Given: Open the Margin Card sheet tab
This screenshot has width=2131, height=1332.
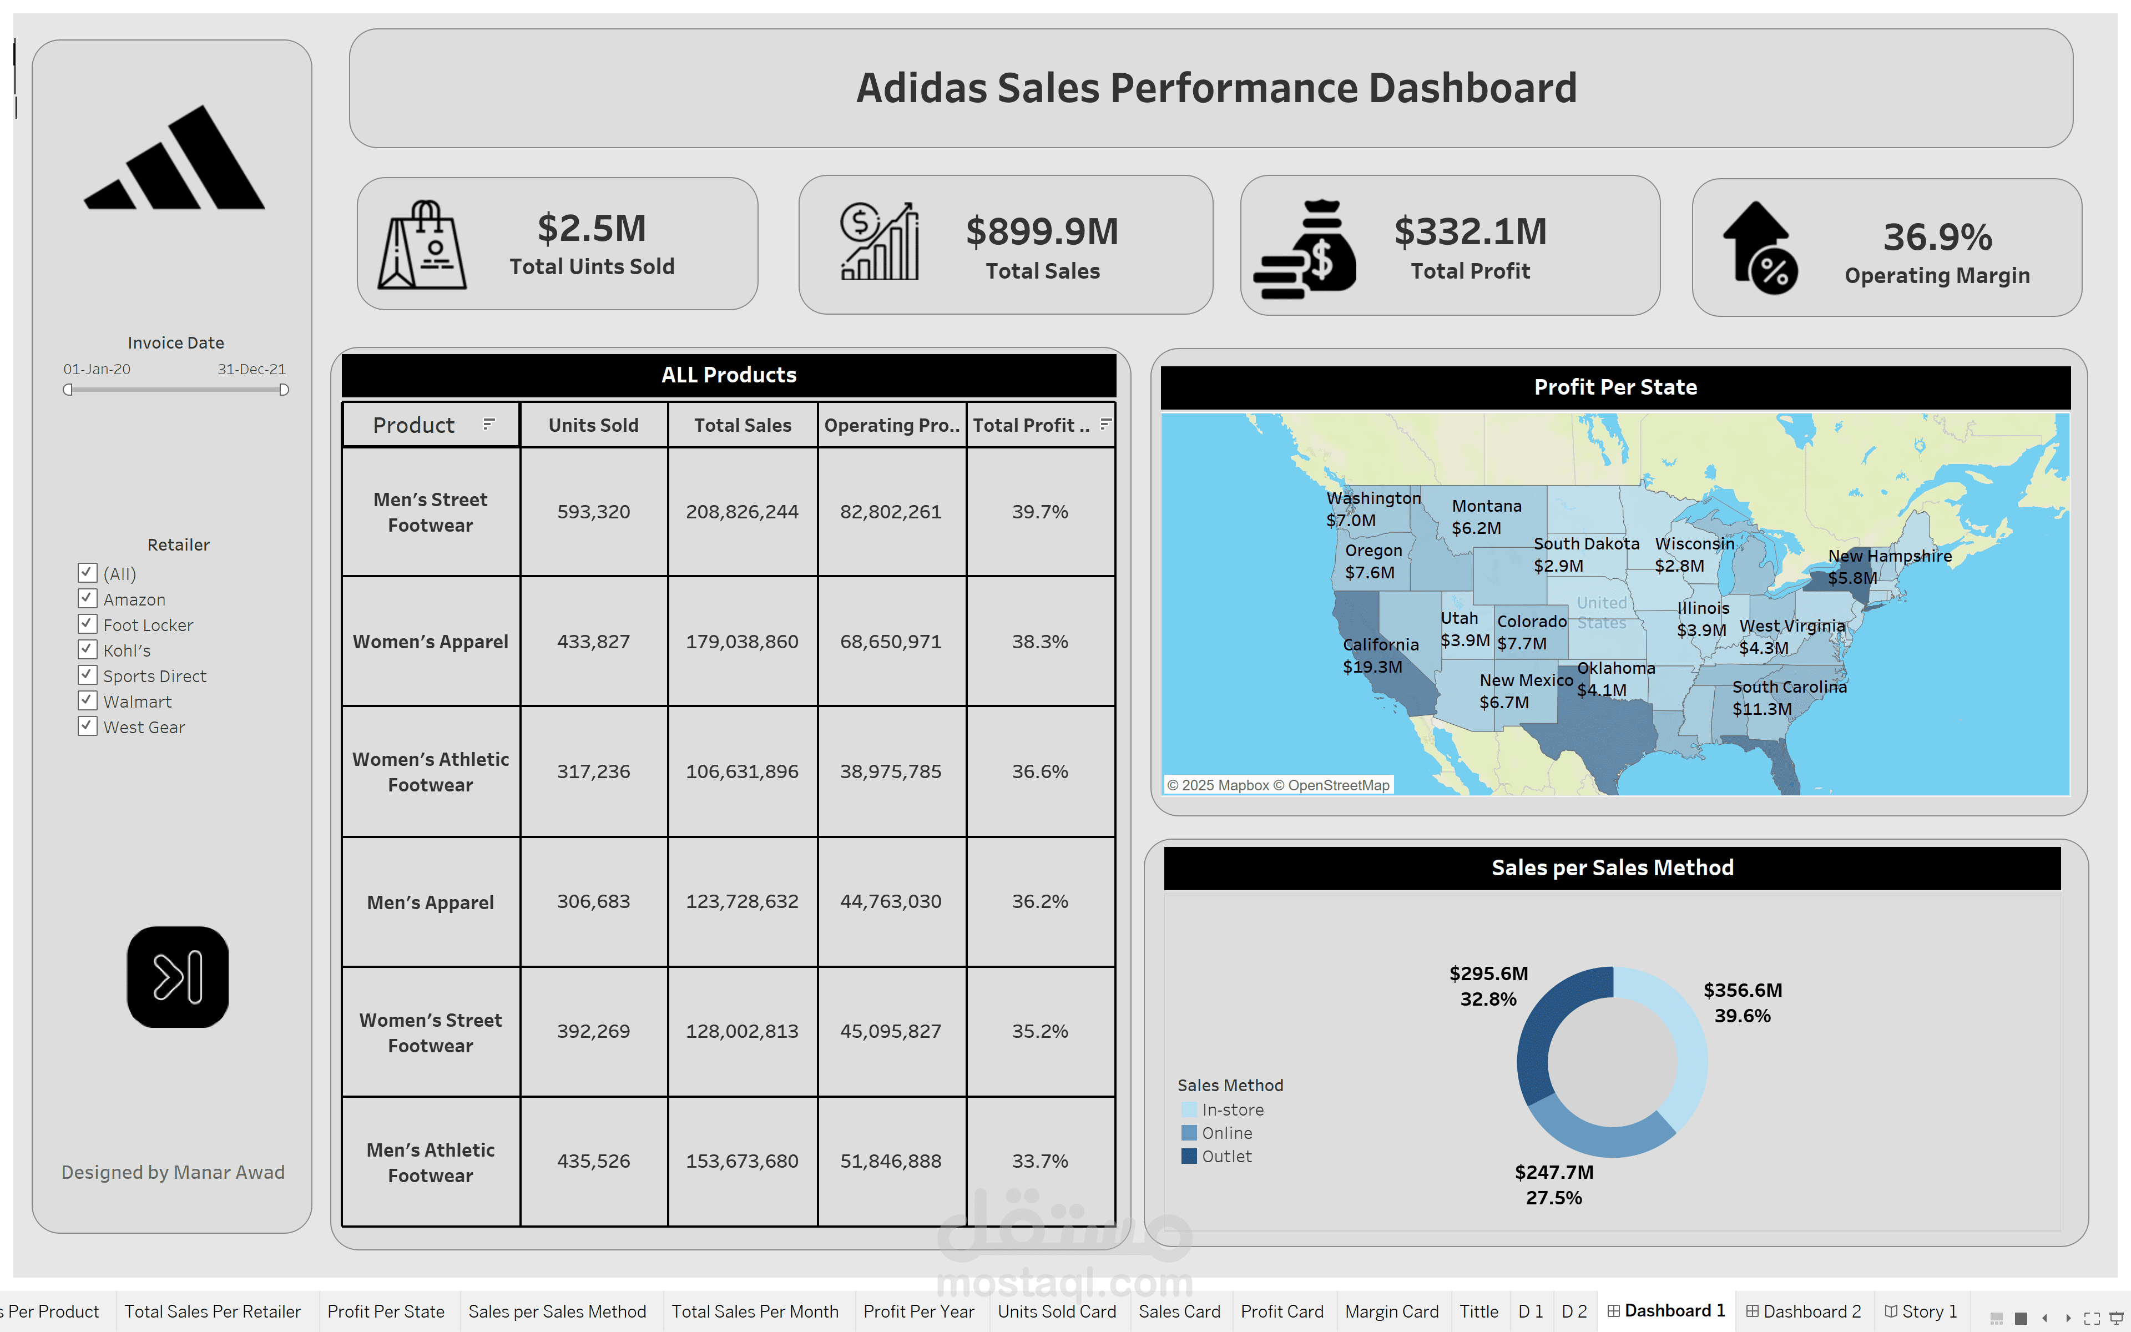Looking at the screenshot, I should tap(1391, 1311).
